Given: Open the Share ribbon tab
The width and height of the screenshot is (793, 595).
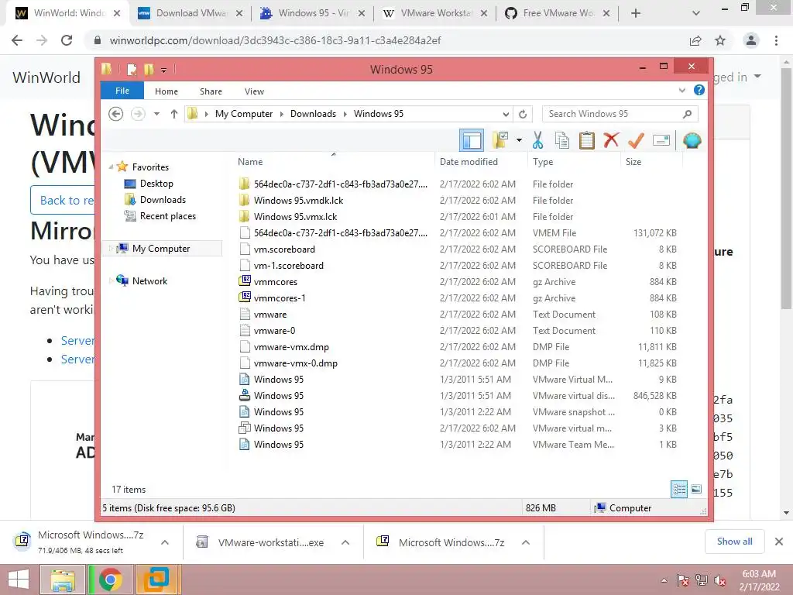Looking at the screenshot, I should 211,91.
